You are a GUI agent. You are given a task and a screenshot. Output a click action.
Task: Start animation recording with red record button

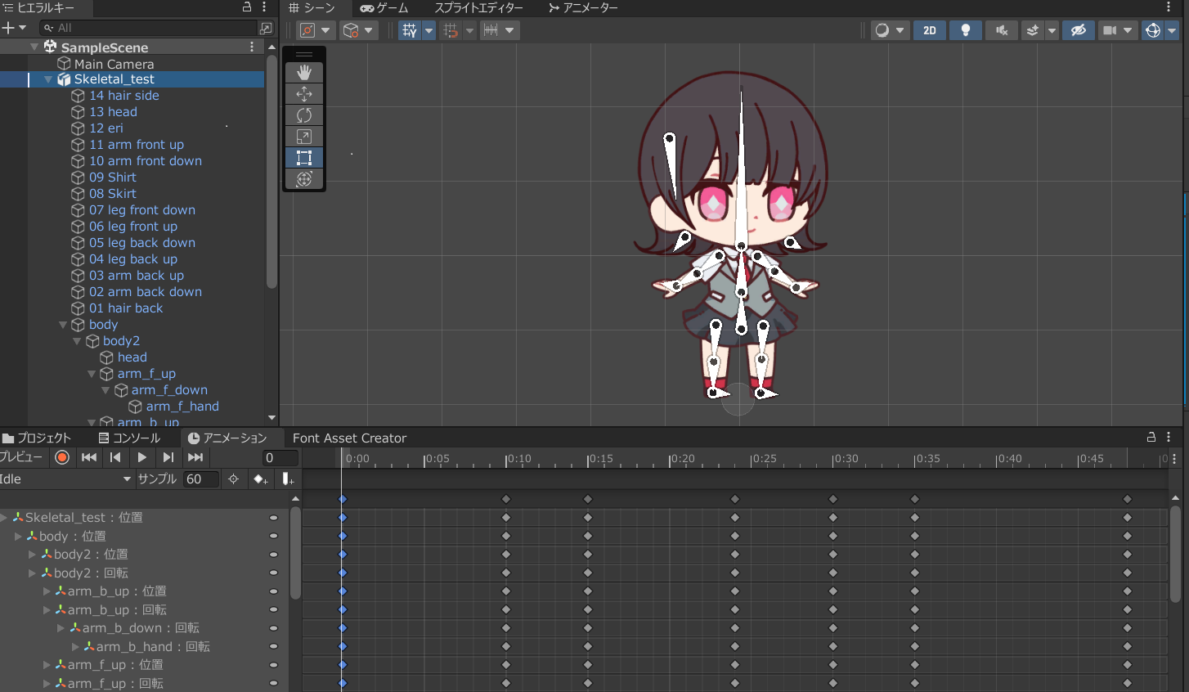pos(62,458)
